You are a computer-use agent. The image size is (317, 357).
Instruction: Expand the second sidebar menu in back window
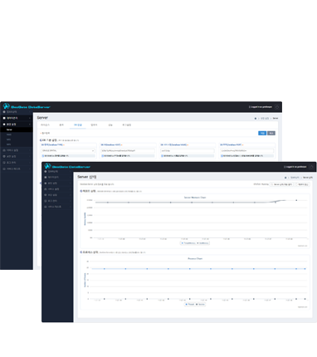tap(17, 118)
